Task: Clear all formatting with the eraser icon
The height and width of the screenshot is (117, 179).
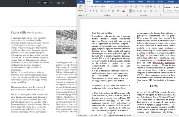Action: (x=126, y=7)
